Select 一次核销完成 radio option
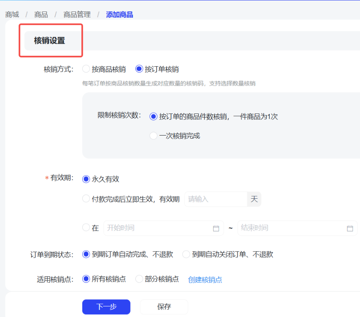Image resolution: width=360 pixels, height=317 pixels. (153, 136)
